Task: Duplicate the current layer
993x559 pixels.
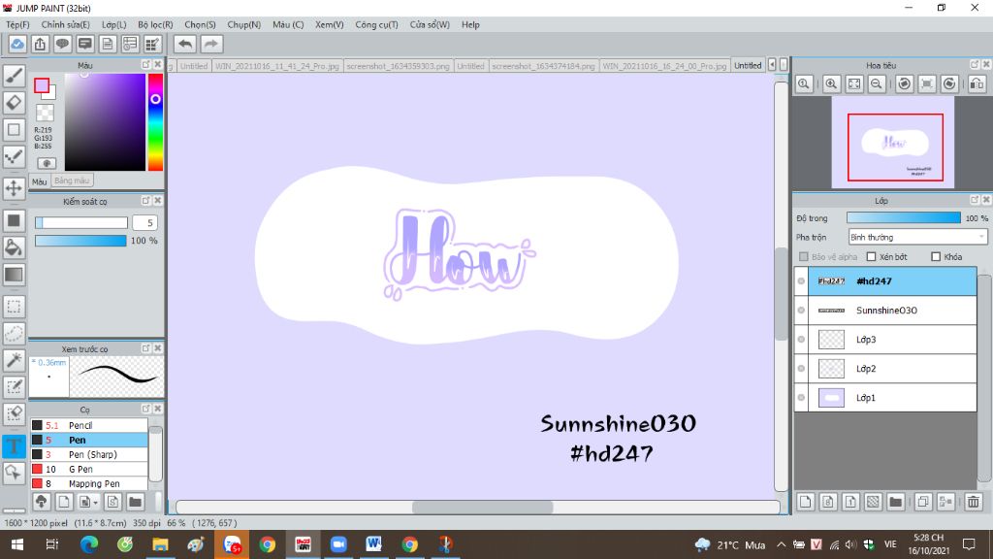Action: 923,502
